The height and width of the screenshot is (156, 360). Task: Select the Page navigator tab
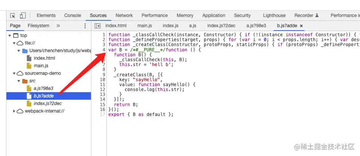click(x=15, y=26)
